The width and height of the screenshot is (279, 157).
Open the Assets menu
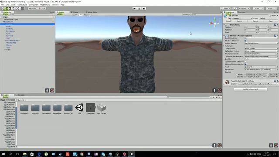click(13, 5)
